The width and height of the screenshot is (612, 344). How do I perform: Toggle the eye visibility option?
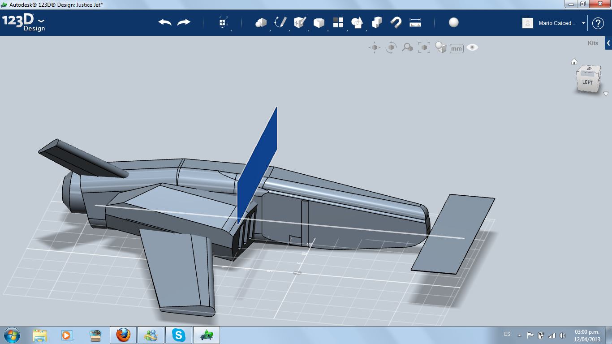(472, 47)
